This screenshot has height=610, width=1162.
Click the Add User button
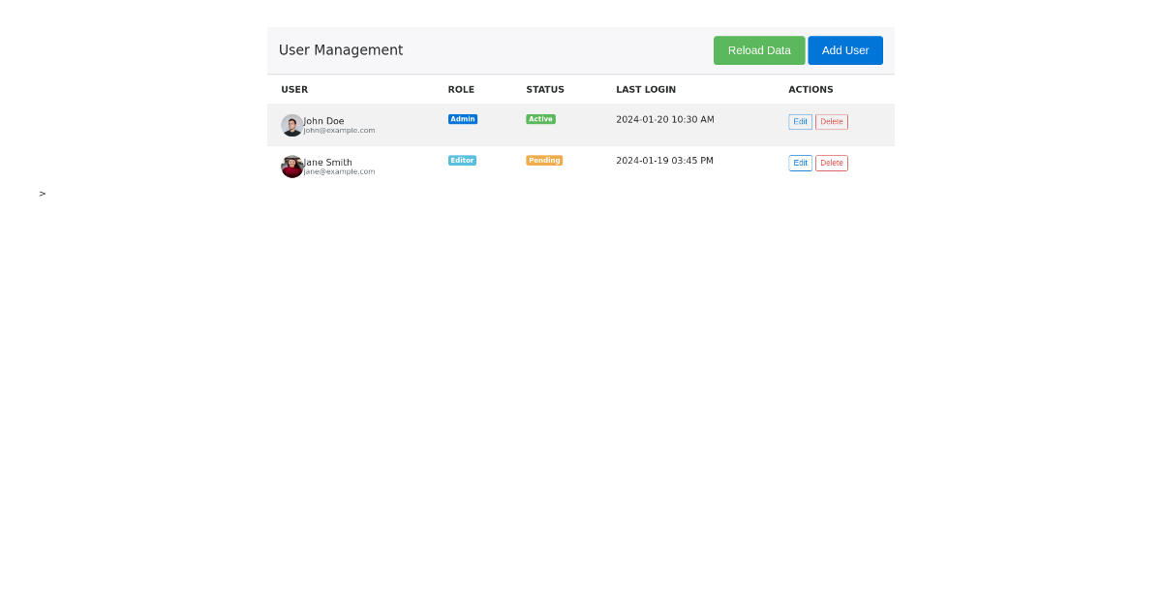845,50
